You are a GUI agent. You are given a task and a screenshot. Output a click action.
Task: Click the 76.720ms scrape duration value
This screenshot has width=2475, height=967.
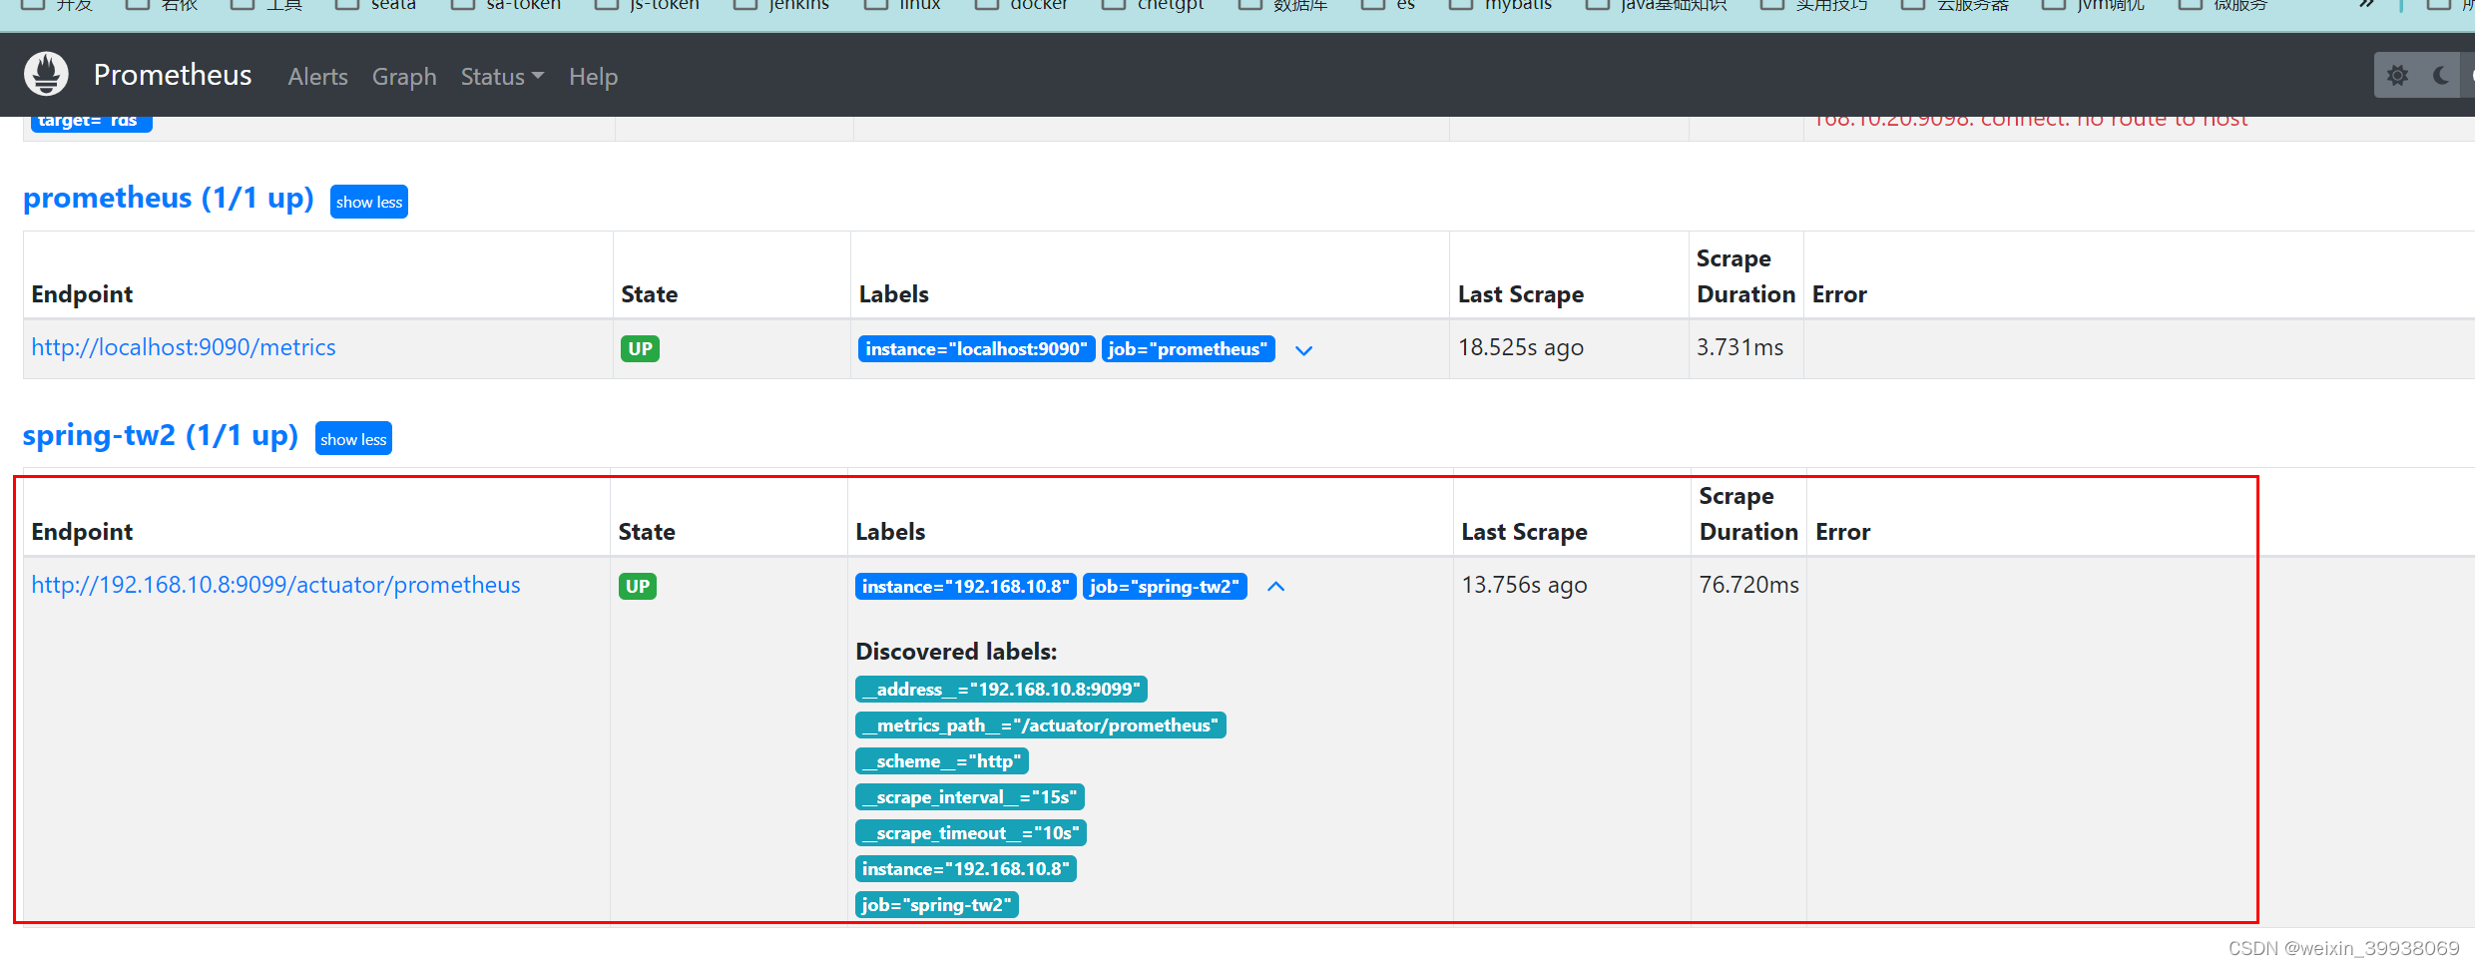(x=1749, y=585)
